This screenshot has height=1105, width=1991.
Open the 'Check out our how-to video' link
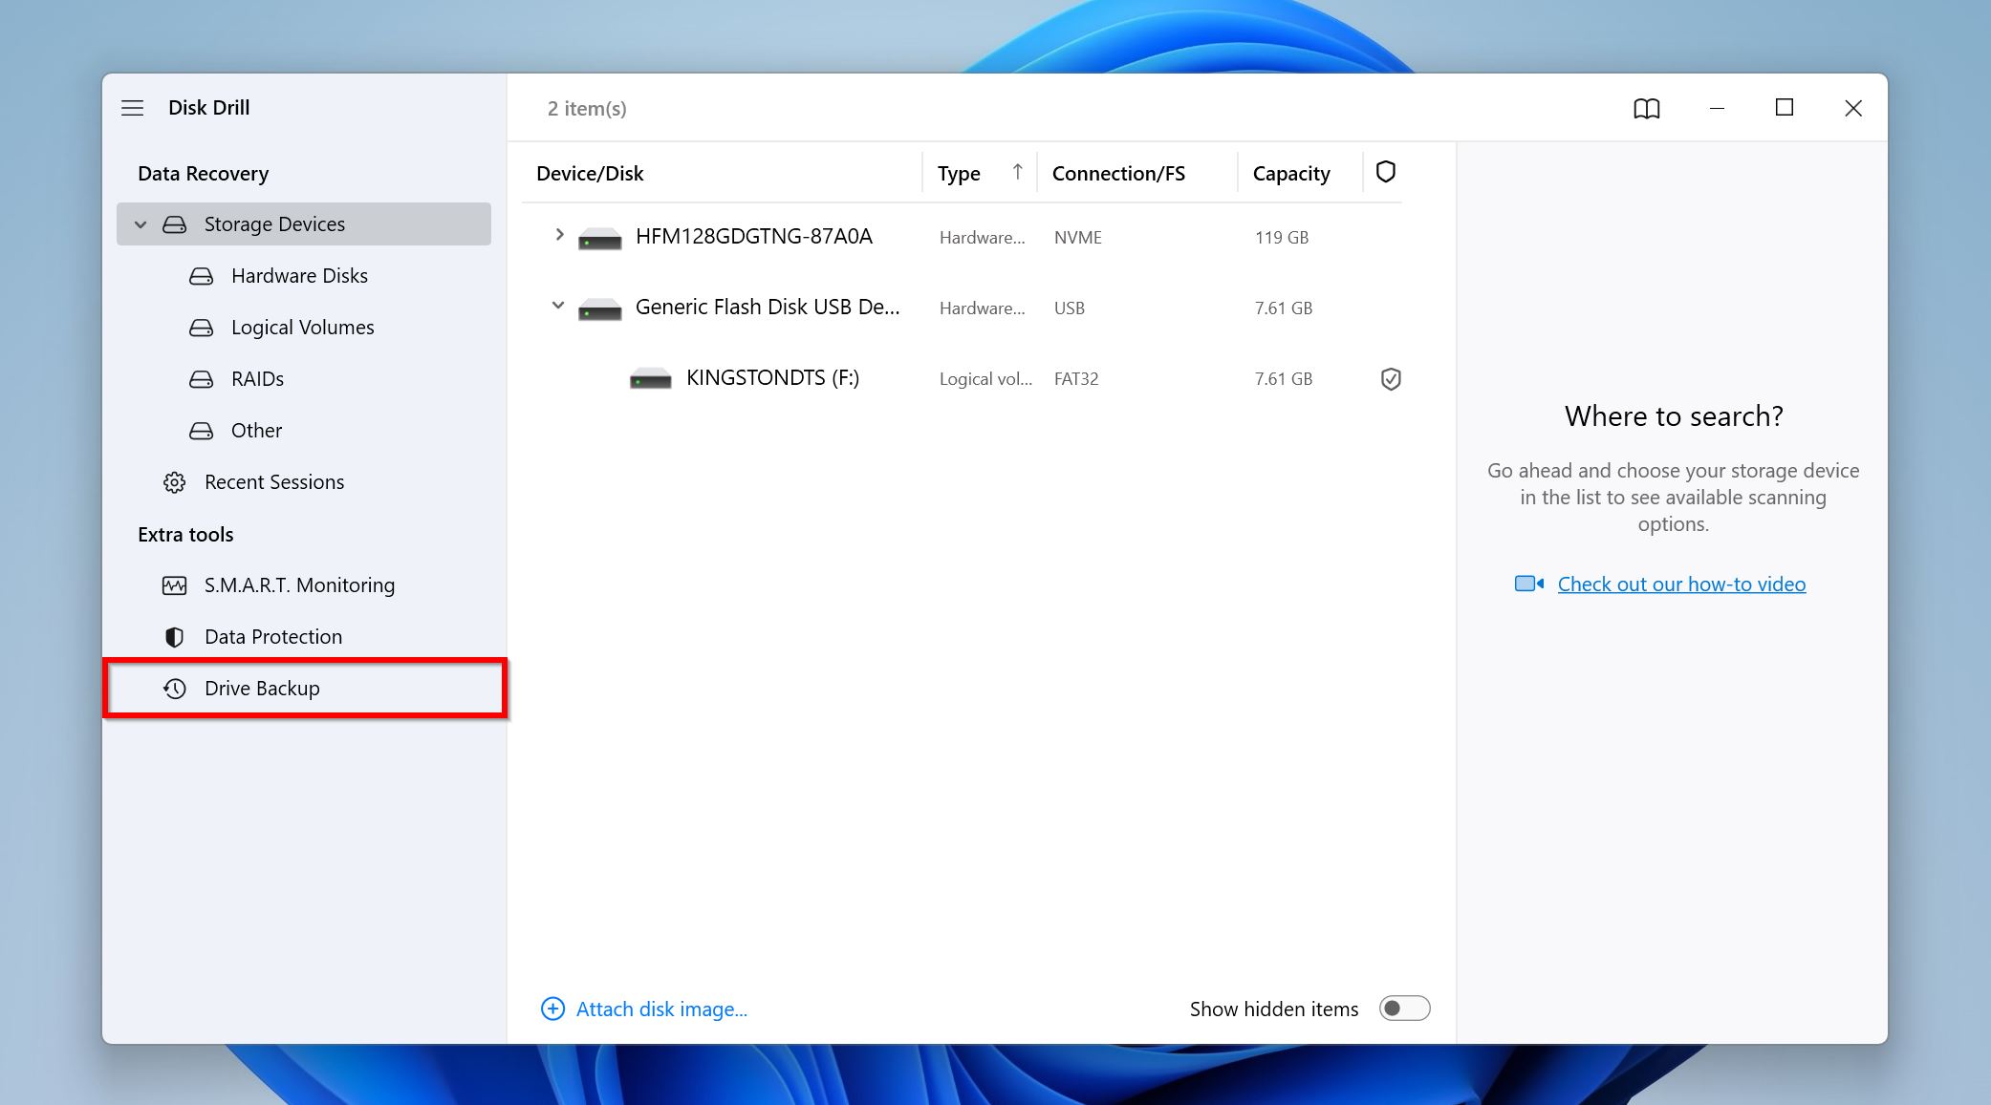point(1681,584)
